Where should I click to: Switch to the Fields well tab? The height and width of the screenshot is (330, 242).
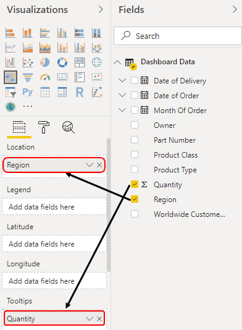[x=19, y=127]
